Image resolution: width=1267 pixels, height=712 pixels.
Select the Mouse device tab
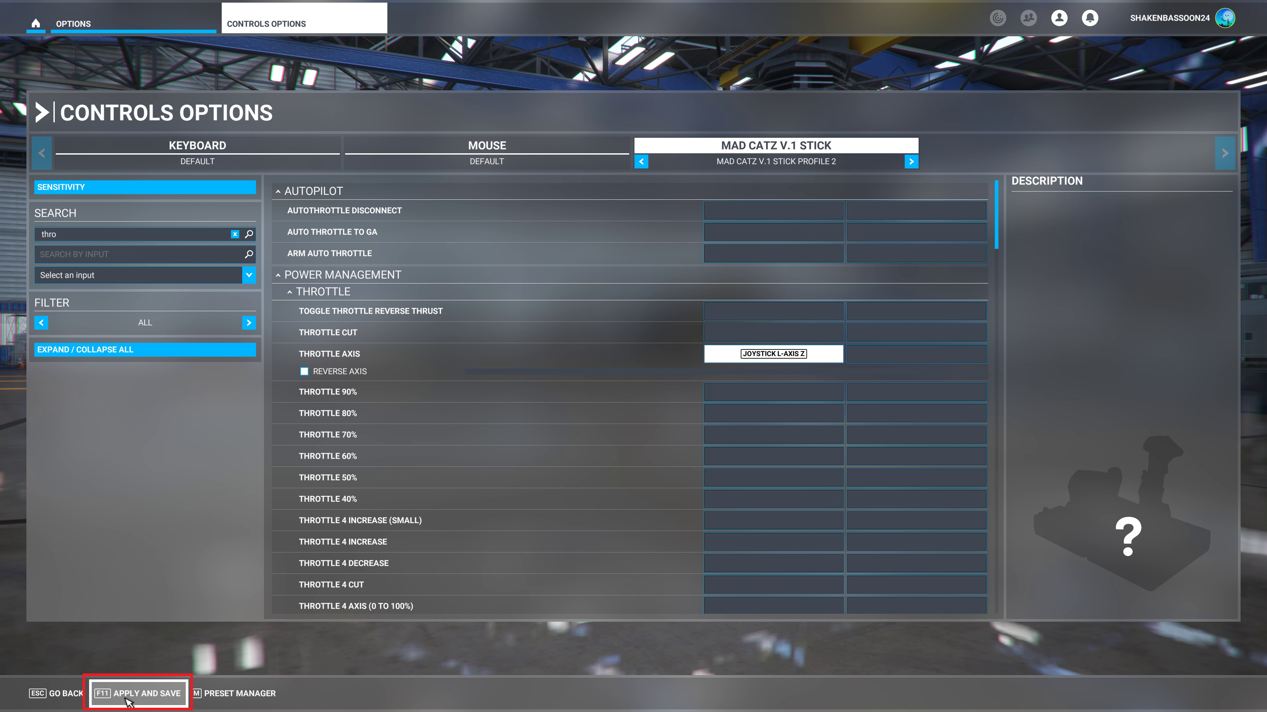click(486, 146)
